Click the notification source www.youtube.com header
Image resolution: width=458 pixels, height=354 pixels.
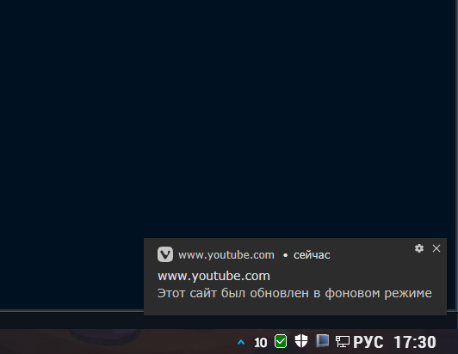pyautogui.click(x=226, y=255)
